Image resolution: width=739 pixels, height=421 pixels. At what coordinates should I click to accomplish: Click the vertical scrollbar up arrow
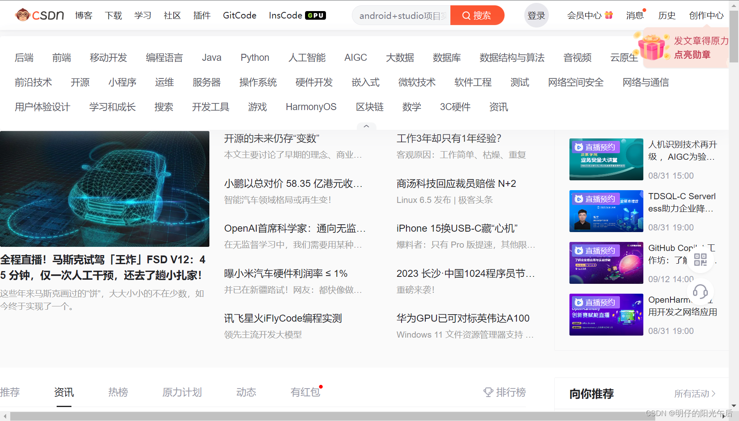(x=734, y=6)
